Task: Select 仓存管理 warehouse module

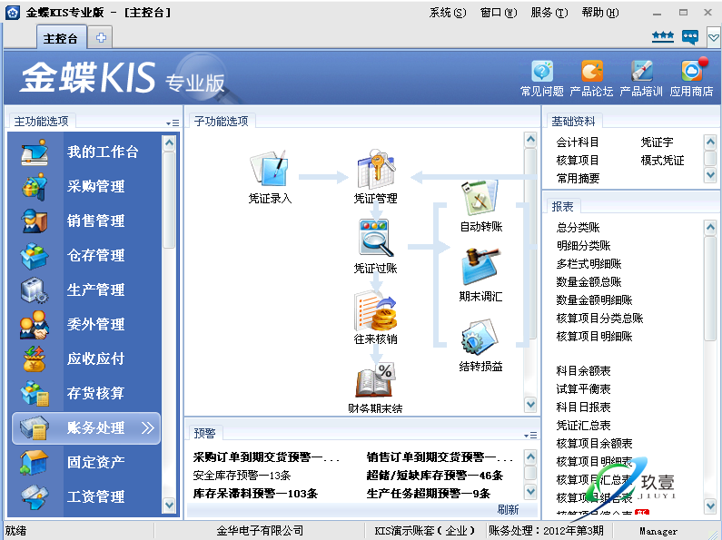Action: (x=86, y=255)
